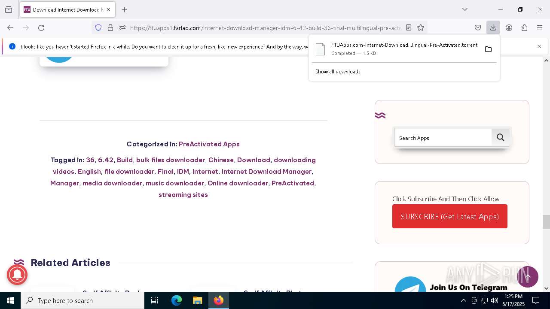Viewport: 550px width, 309px height.
Task: Open Internet Download Manager tag link
Action: [266, 172]
